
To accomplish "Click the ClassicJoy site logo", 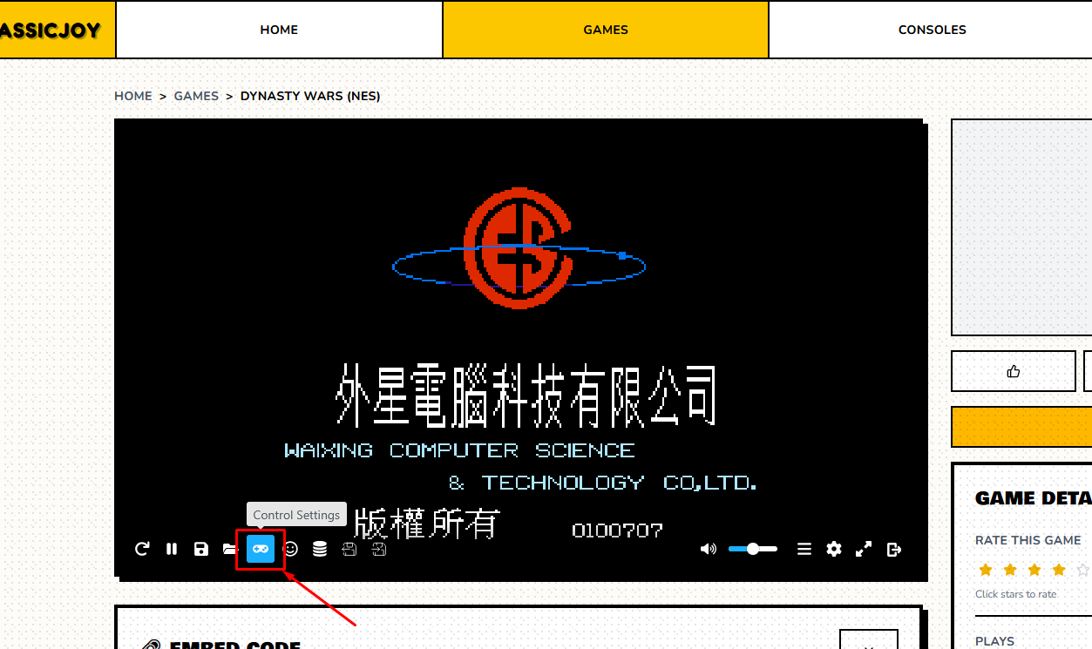I will pyautogui.click(x=51, y=30).
